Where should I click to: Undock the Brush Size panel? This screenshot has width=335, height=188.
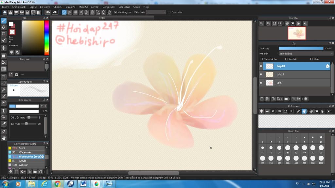[x=330, y=131]
